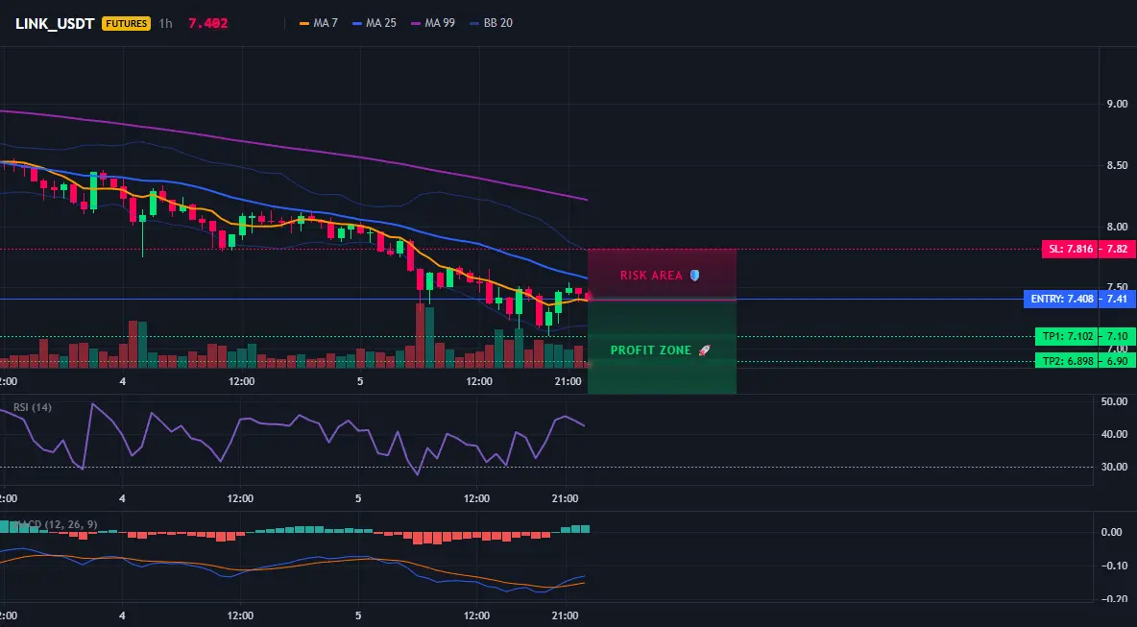Screen dimensions: 1137x627
Task: Click the 7.82 stop-loss axis tag
Action: 1117,250
